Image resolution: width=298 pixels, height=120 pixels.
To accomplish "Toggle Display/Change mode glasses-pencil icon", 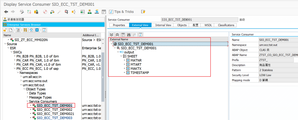I will 22,12.
